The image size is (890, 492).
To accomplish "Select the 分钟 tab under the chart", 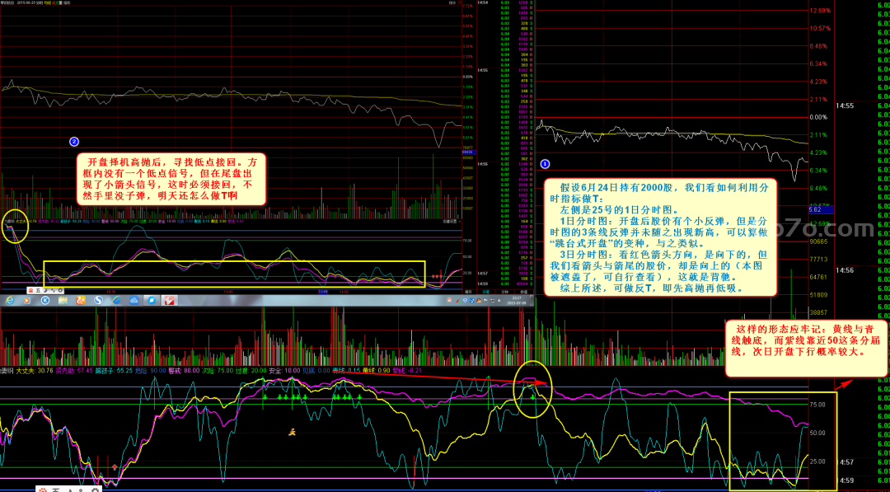I will (x=505, y=292).
